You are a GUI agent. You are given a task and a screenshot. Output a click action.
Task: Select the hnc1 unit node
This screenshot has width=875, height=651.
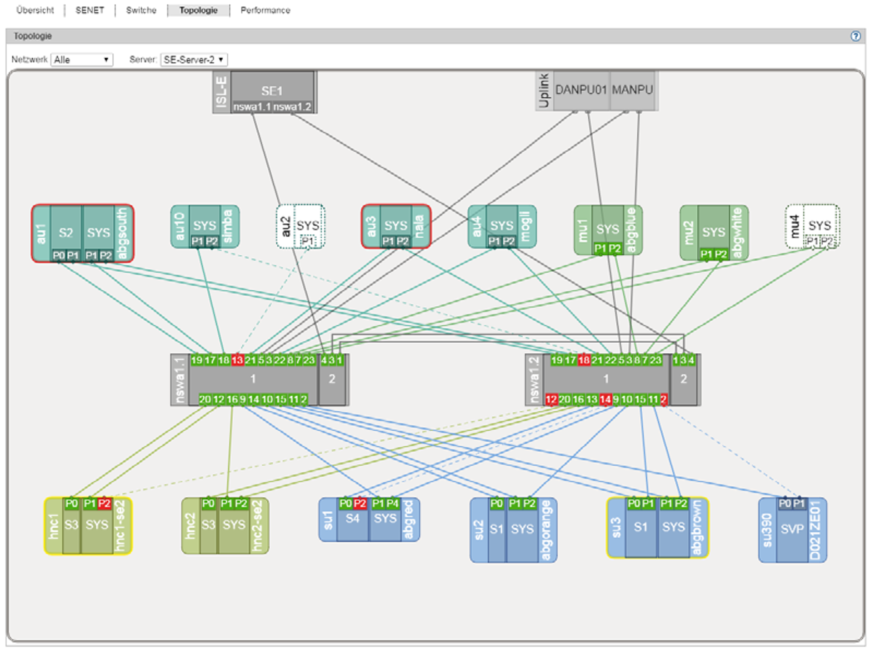(x=88, y=525)
